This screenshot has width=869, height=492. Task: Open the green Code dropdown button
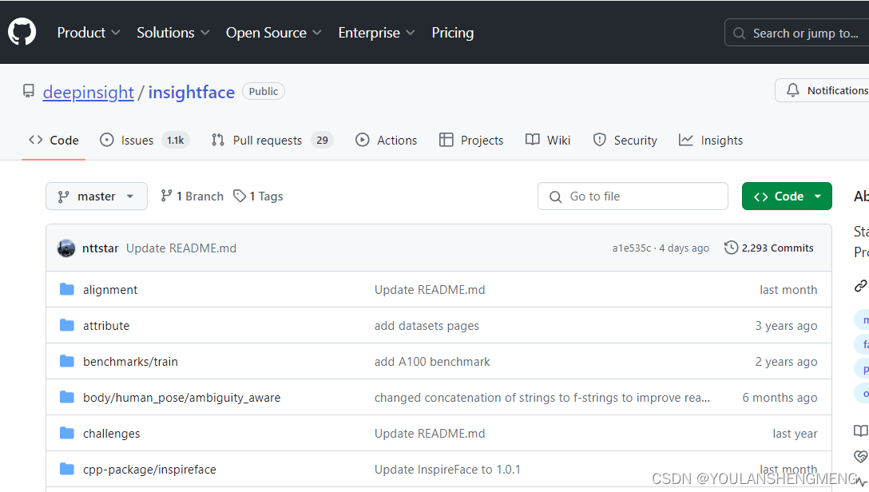787,196
